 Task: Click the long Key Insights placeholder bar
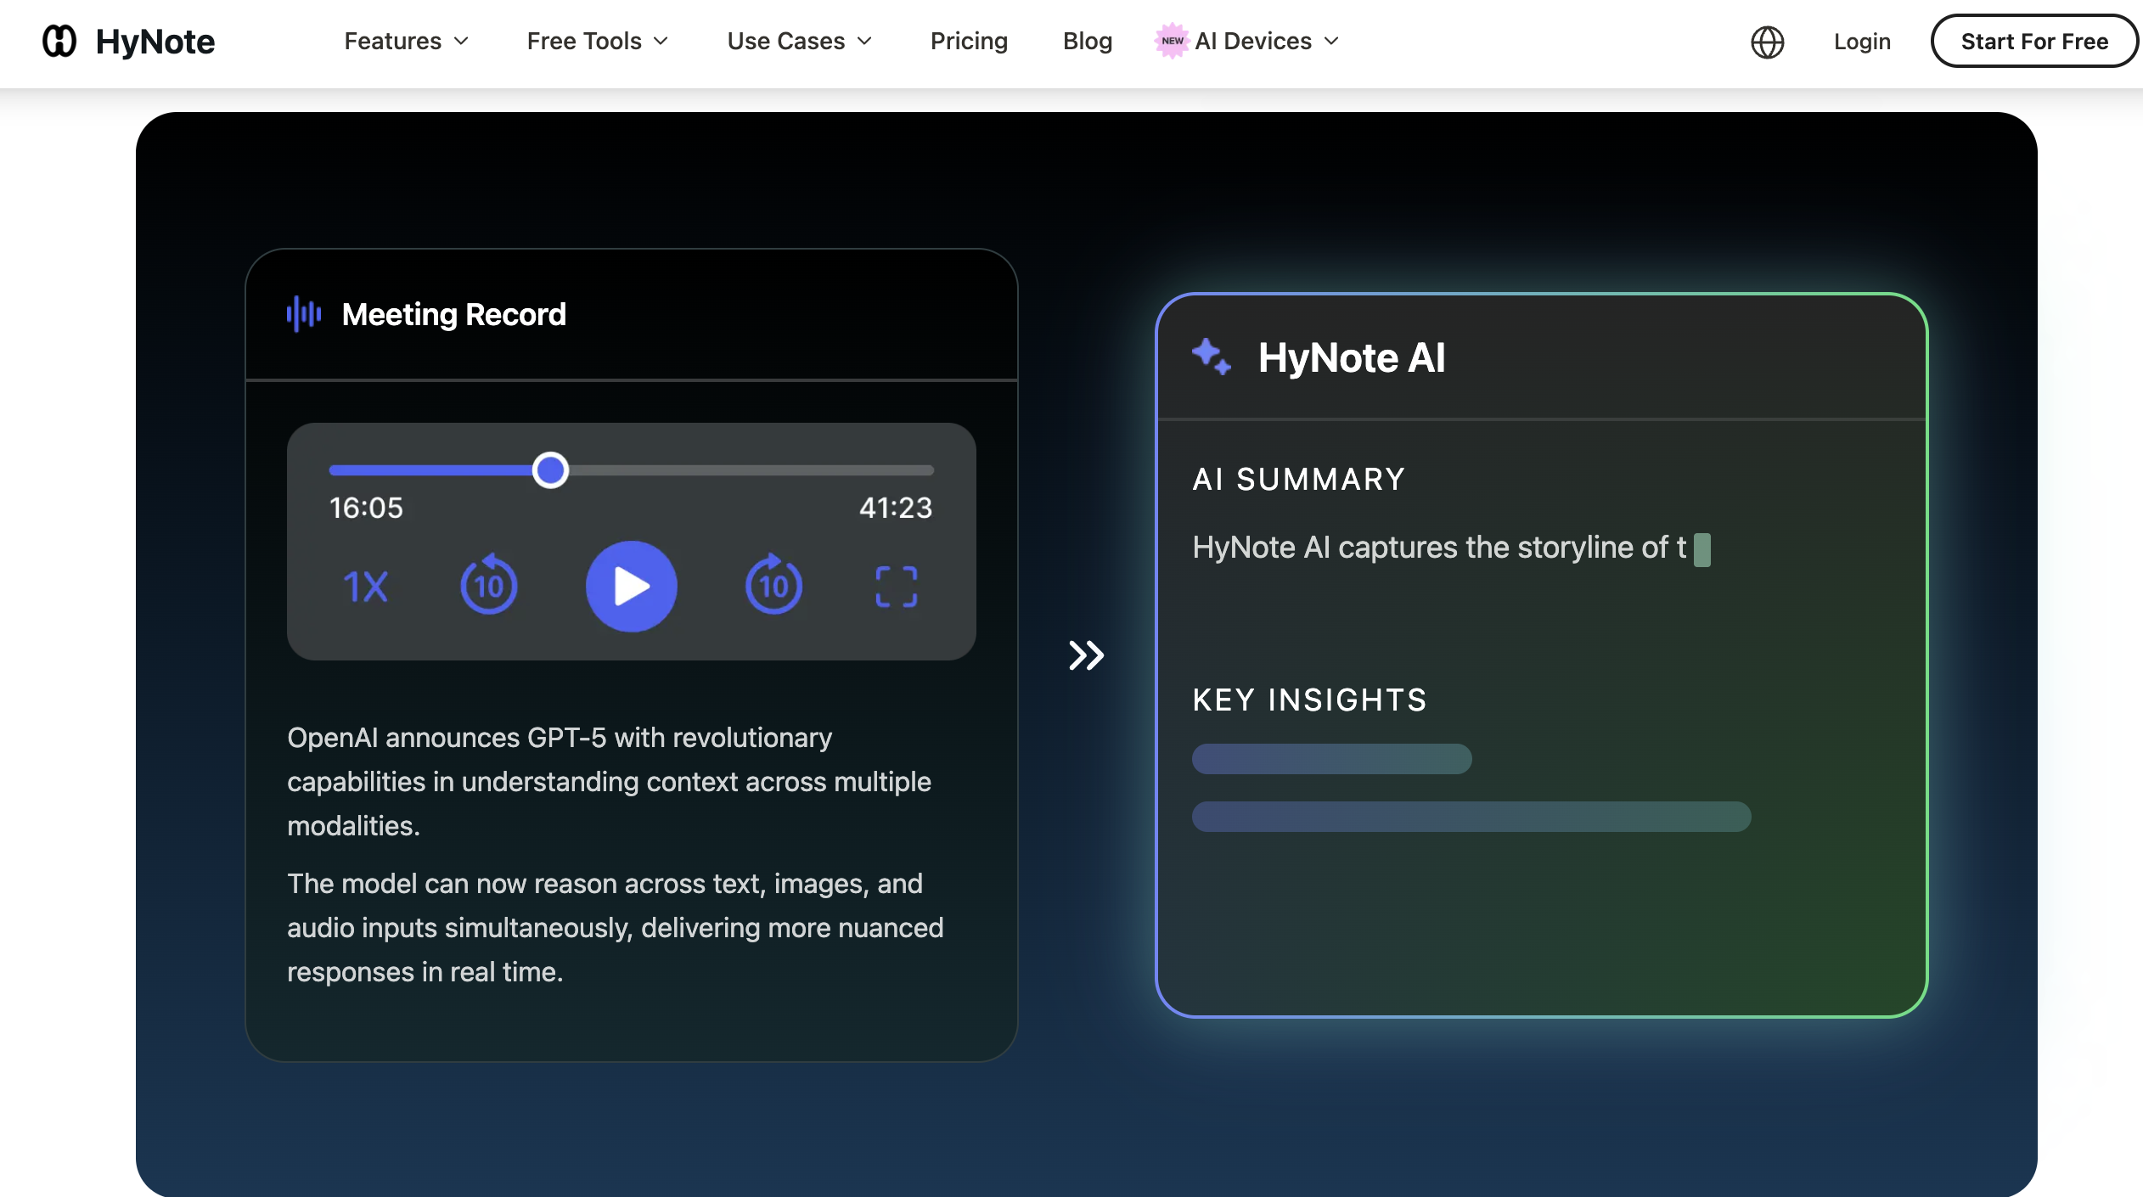pyautogui.click(x=1471, y=817)
